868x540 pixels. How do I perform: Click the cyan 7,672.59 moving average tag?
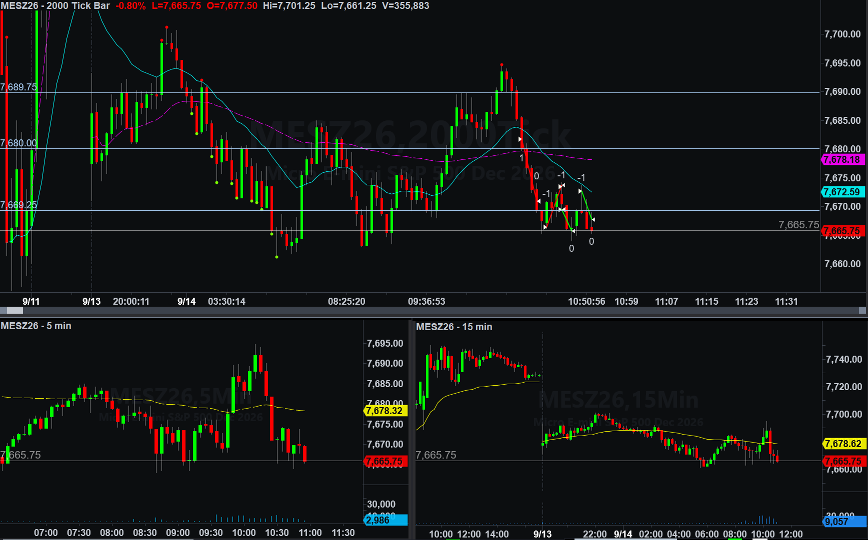pyautogui.click(x=843, y=192)
